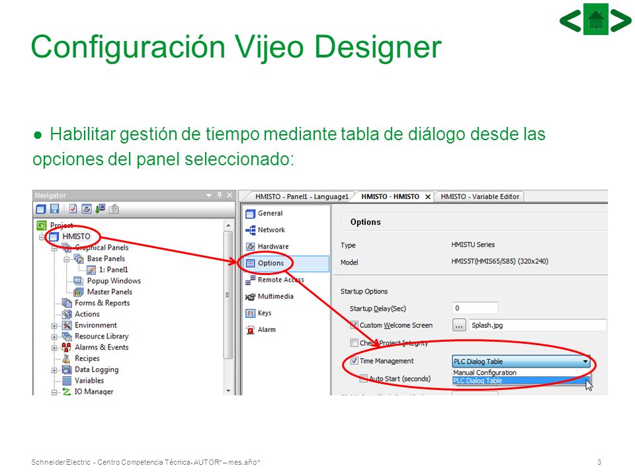Click the Startup Delay(Sec) input field

[x=475, y=308]
